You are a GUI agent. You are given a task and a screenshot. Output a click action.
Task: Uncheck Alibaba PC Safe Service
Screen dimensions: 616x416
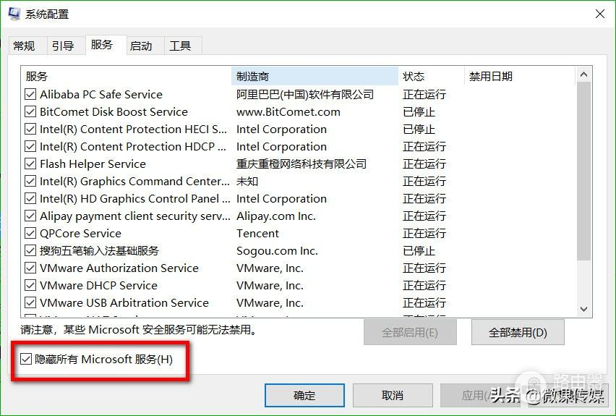(30, 94)
